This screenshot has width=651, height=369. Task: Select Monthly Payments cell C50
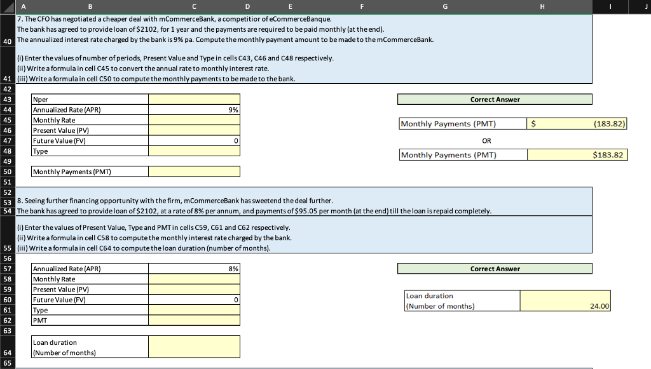tap(194, 171)
